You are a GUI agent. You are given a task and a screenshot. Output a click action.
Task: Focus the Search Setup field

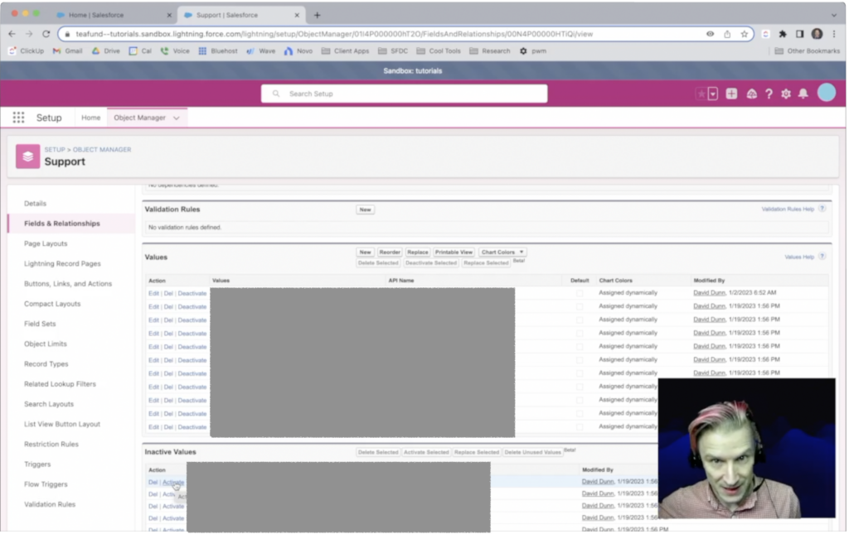pyautogui.click(x=404, y=94)
